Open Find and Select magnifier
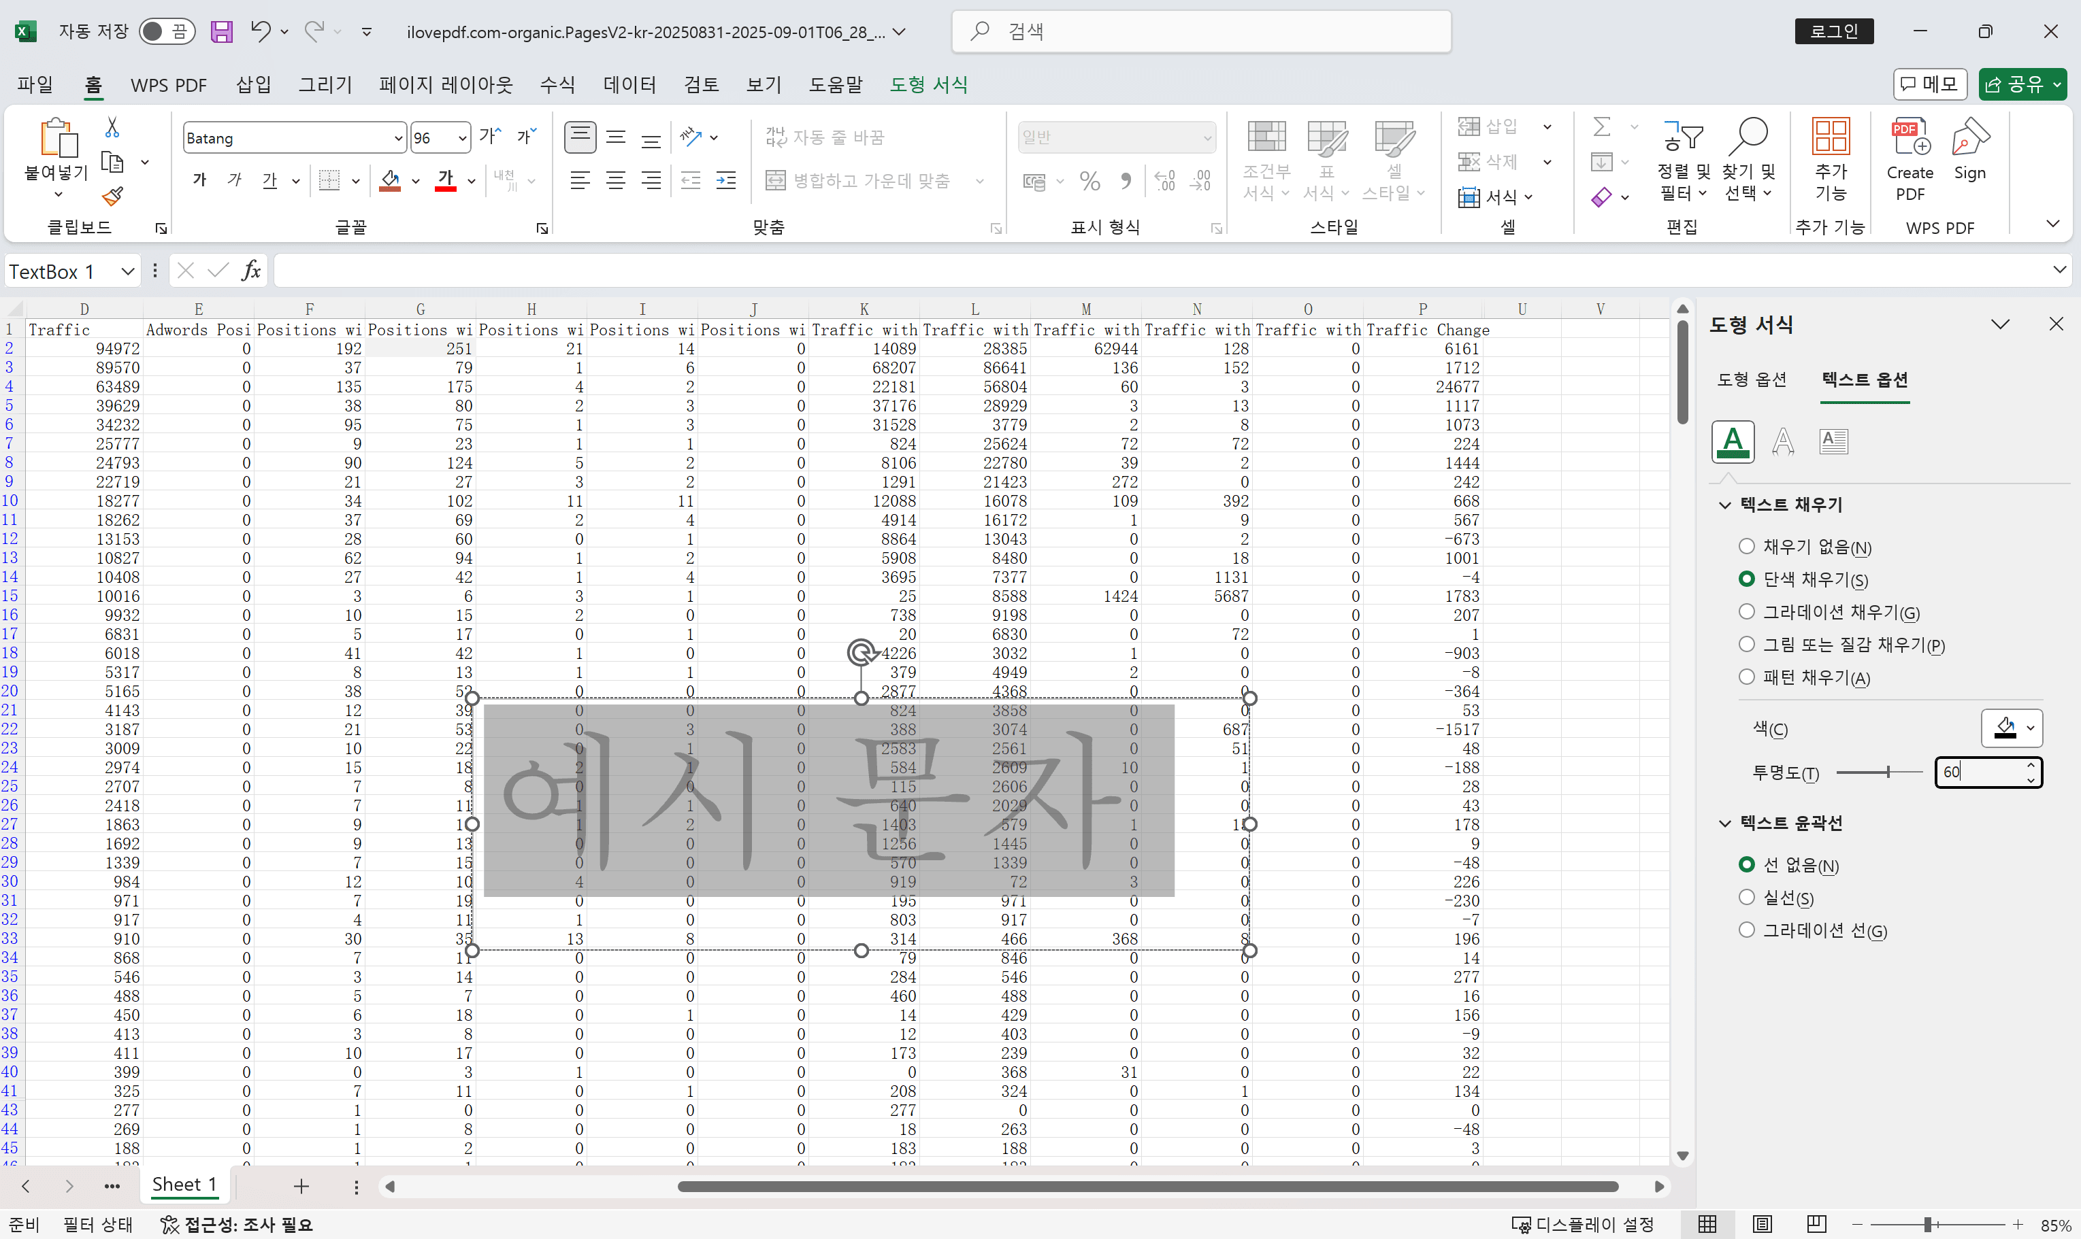Screen dimensions: 2081x1239 [x=1748, y=158]
